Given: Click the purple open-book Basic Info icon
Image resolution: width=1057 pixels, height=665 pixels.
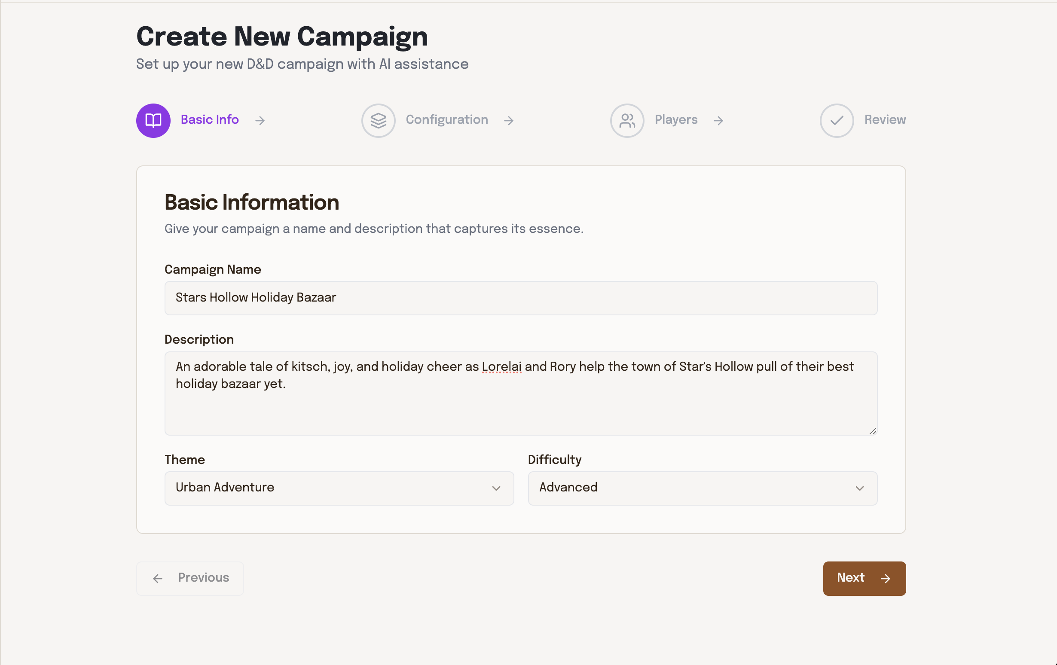Looking at the screenshot, I should (x=153, y=120).
